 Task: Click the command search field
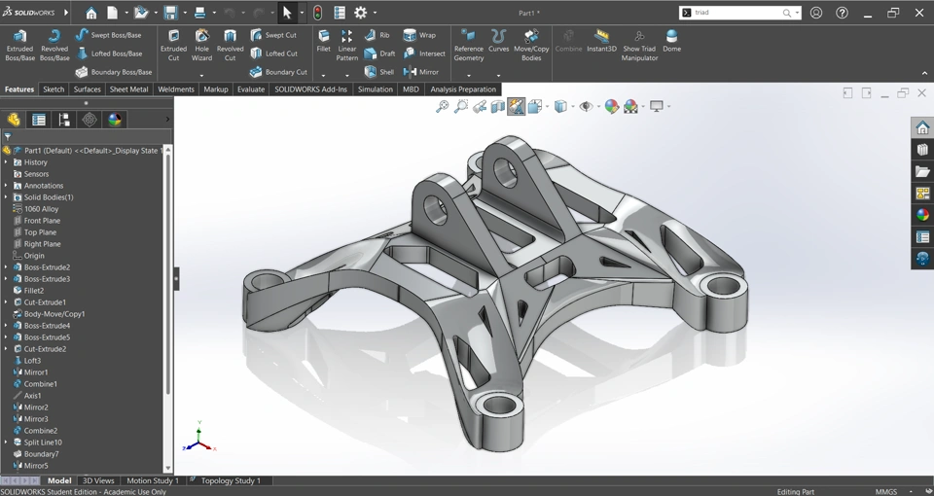click(x=736, y=13)
